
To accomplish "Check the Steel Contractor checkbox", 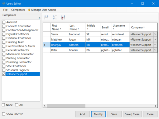I will pyautogui.click(x=4, y=66).
